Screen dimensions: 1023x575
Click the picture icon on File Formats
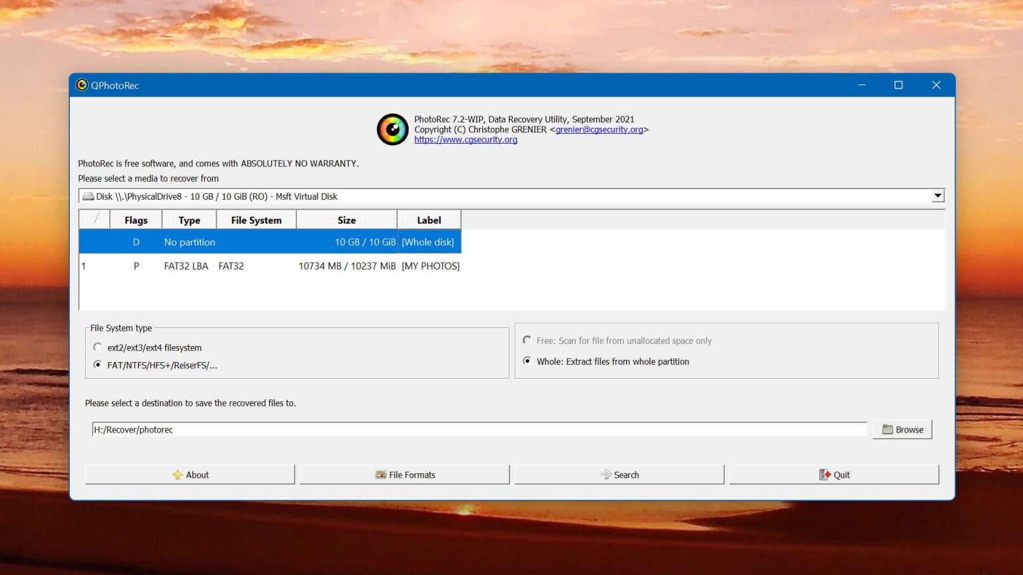(x=380, y=475)
